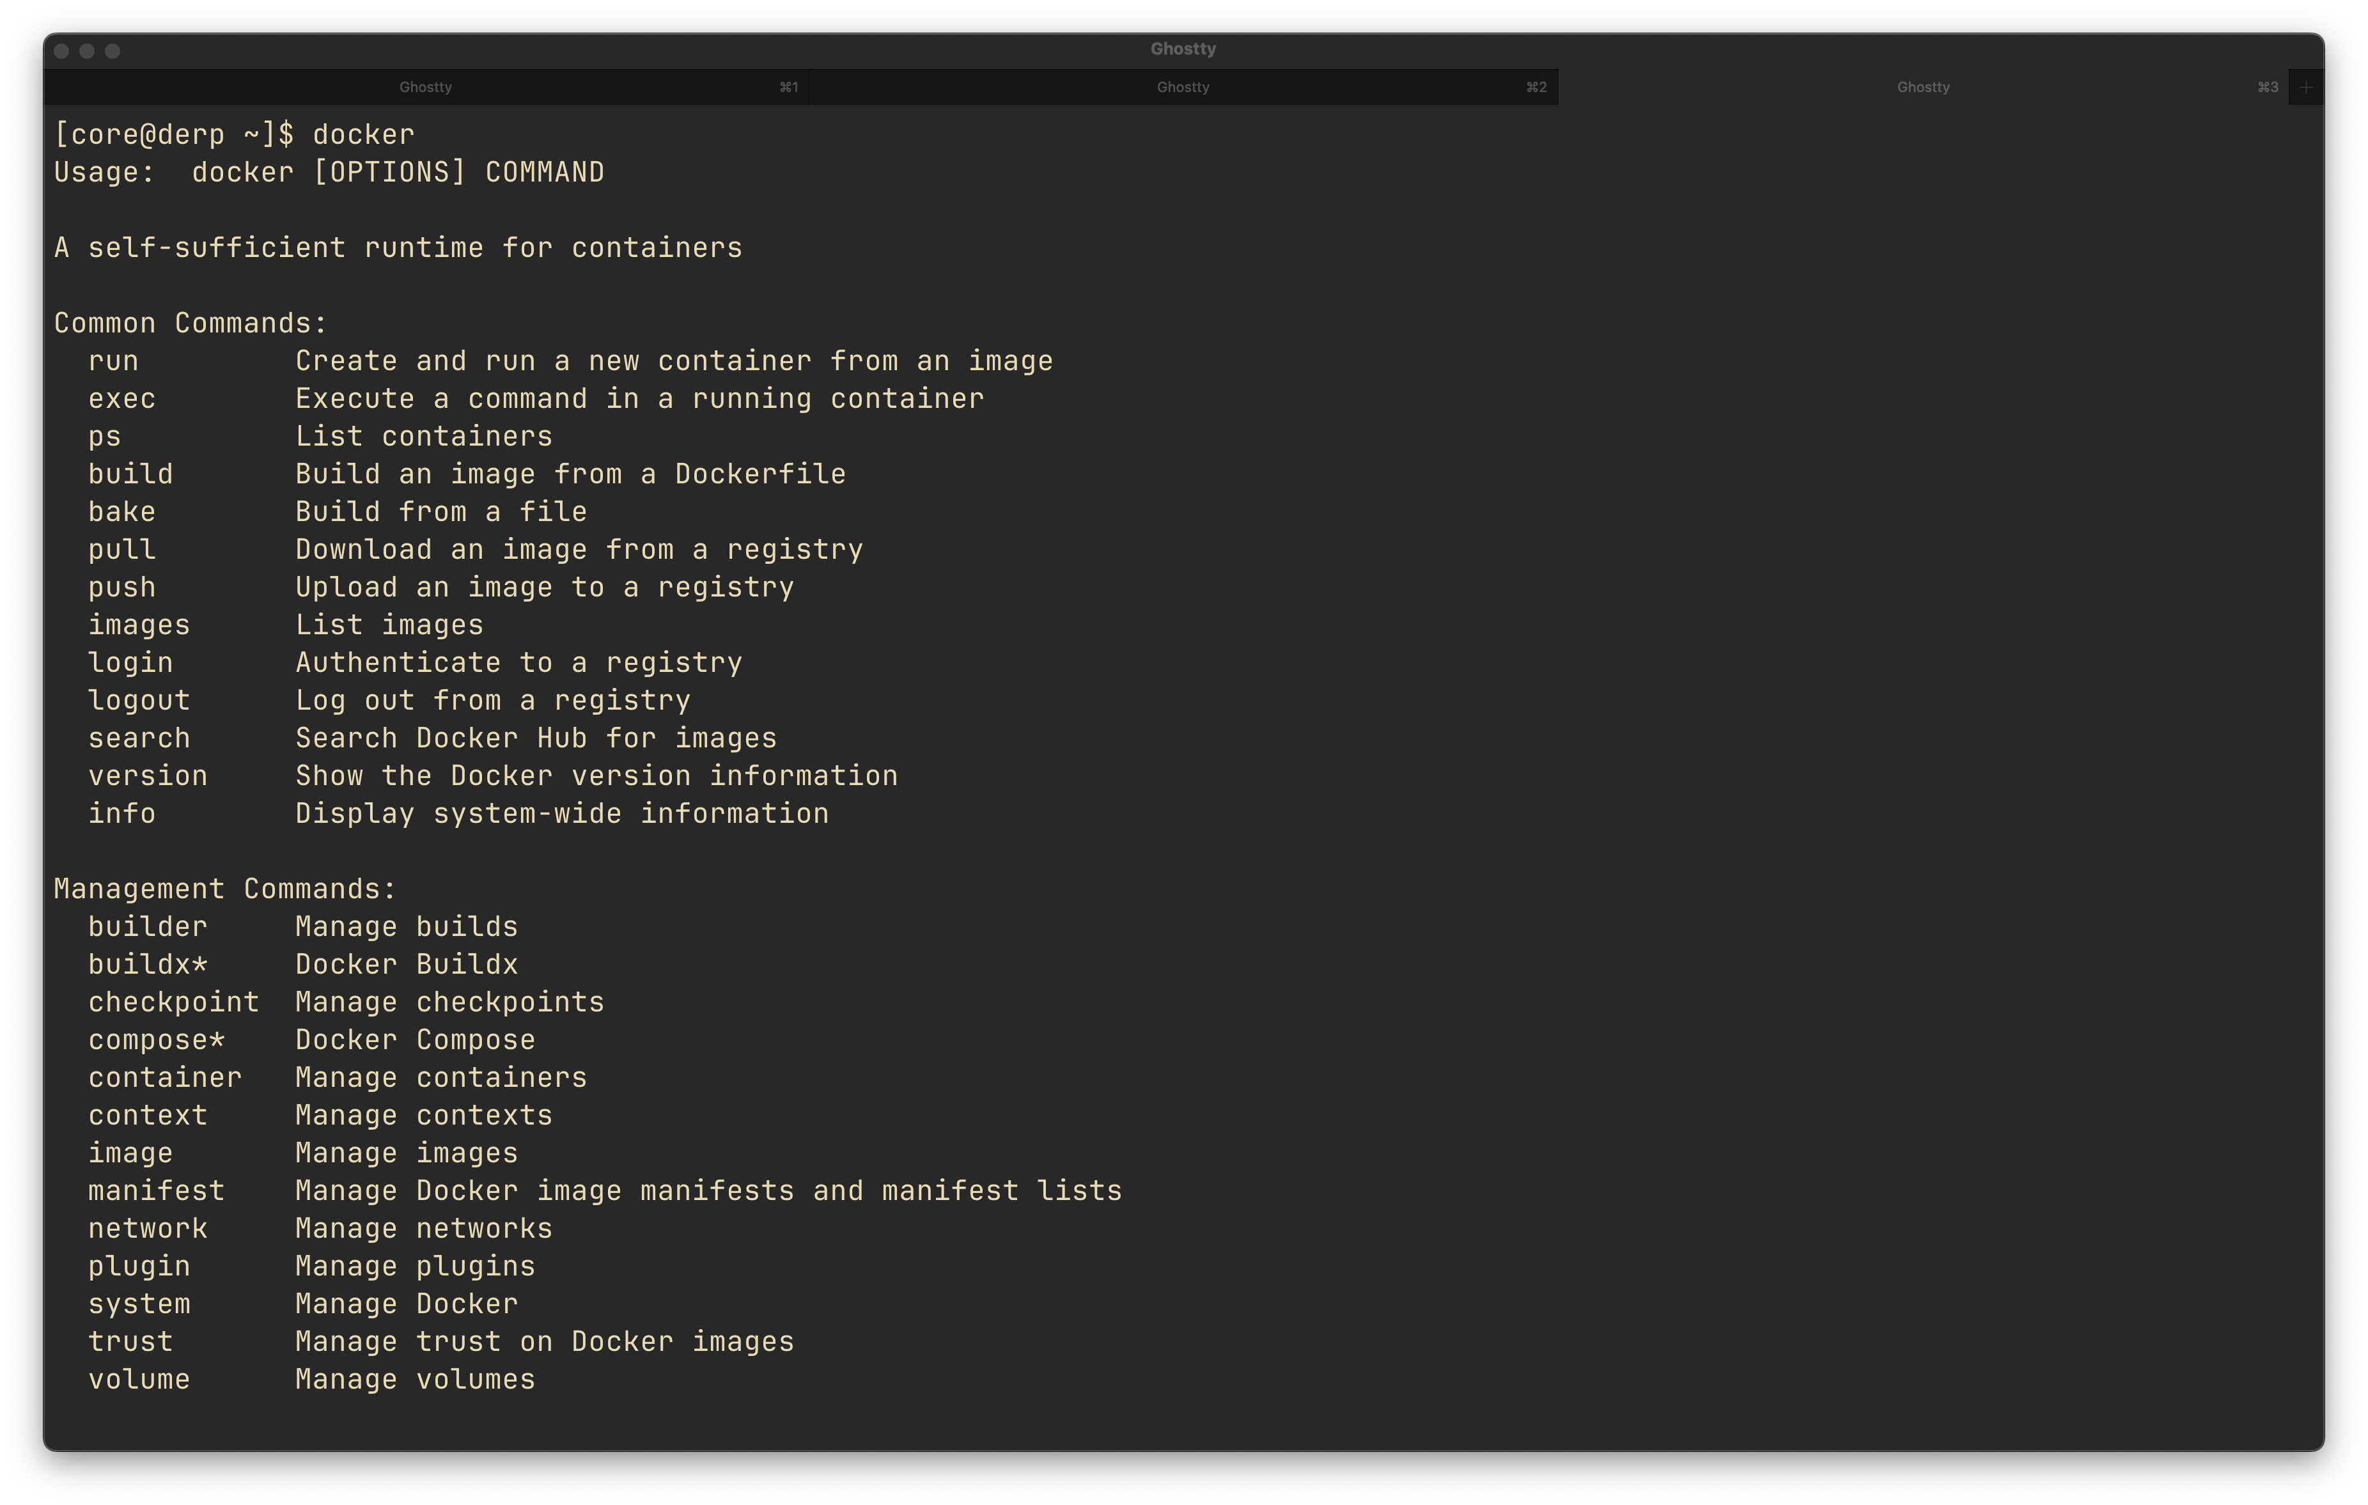The image size is (2368, 1505).
Task: Click the red close window button
Action: click(x=62, y=51)
